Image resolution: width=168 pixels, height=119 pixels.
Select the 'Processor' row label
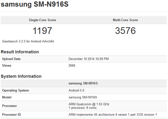[x=9, y=106]
